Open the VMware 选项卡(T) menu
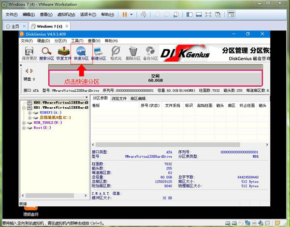The width and height of the screenshot is (290, 227). tap(88, 14)
